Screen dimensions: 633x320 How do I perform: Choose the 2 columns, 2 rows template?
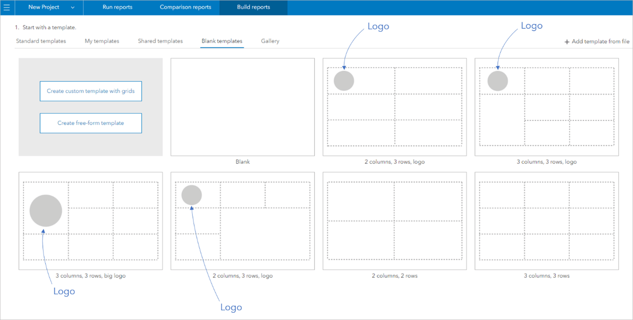coord(395,221)
